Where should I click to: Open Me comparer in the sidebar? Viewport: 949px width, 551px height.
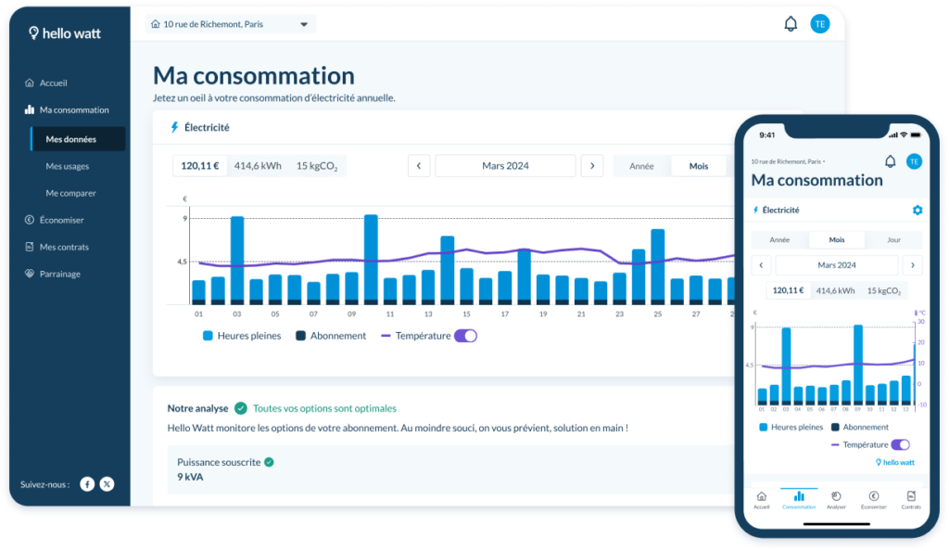coord(71,194)
